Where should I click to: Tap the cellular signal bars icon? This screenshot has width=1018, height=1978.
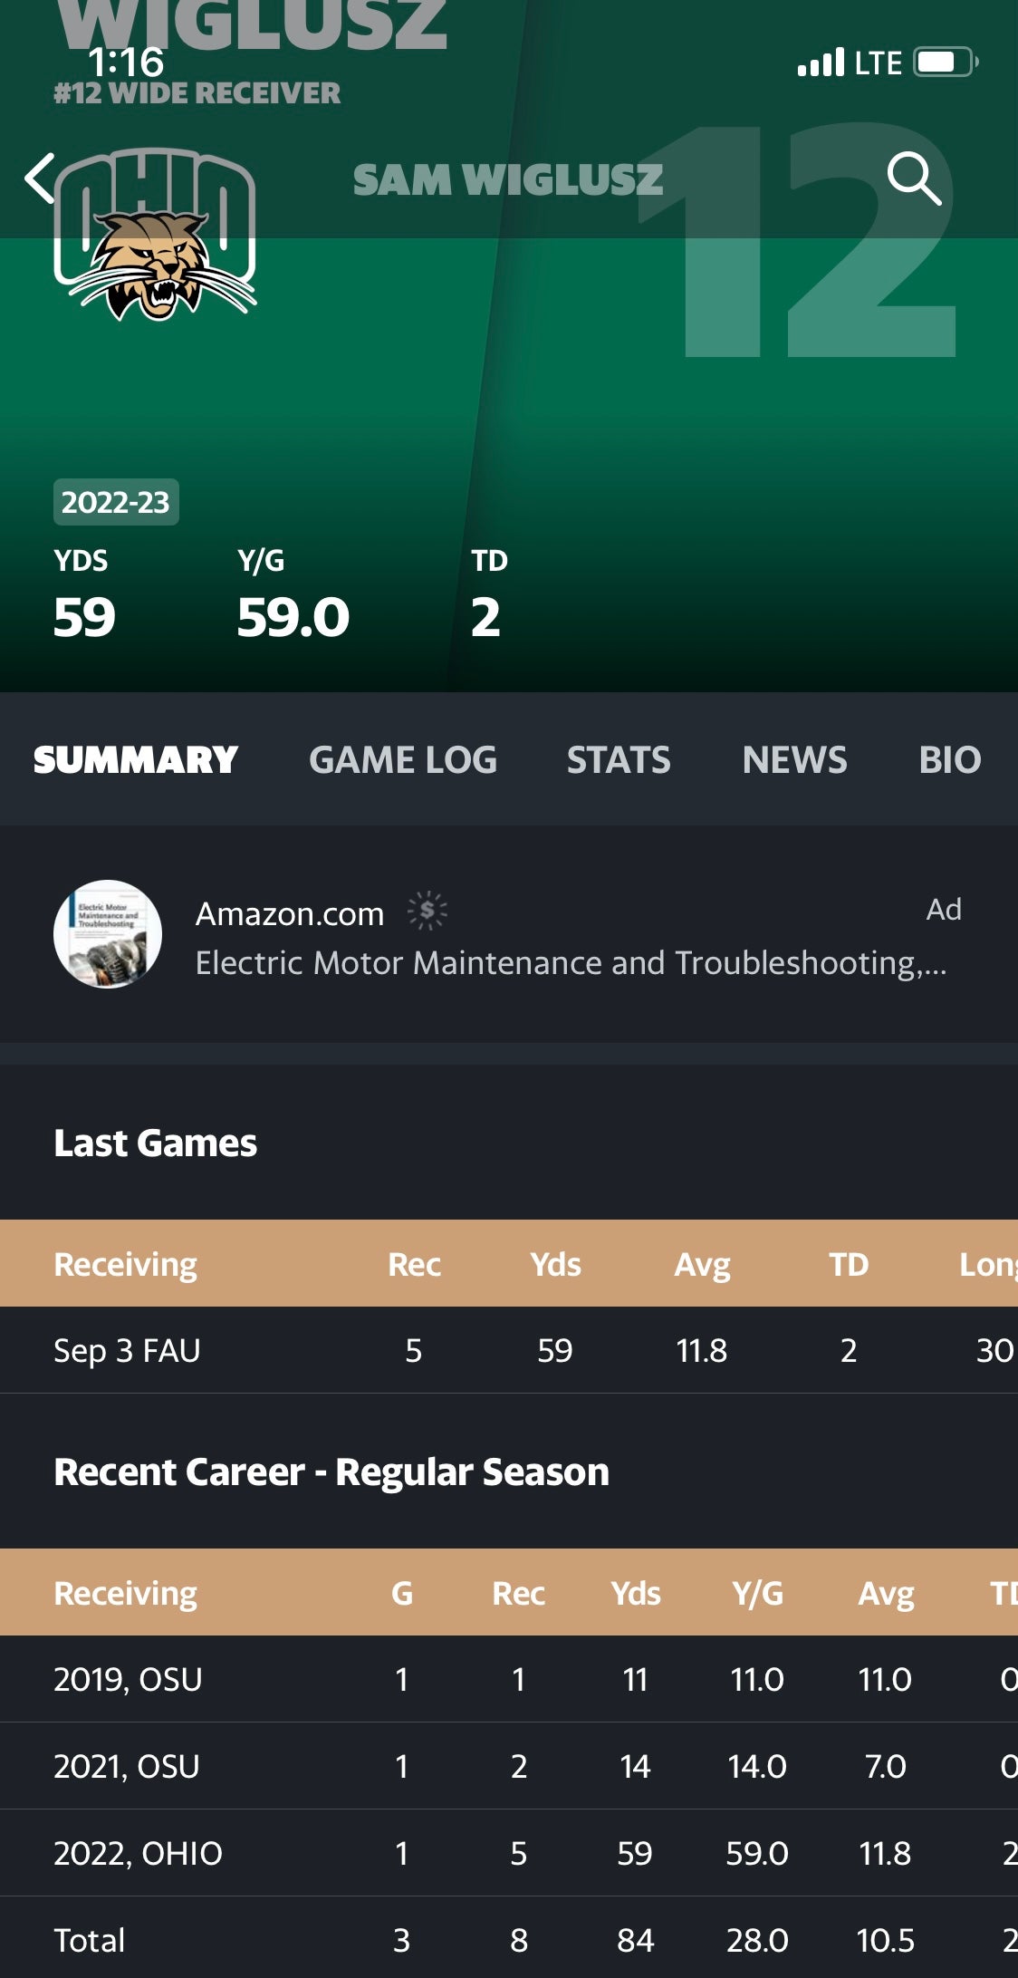coord(821,63)
